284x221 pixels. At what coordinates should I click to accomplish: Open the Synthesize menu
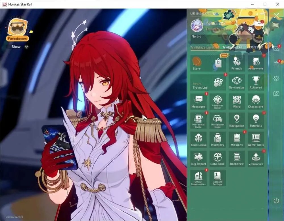tap(237, 82)
